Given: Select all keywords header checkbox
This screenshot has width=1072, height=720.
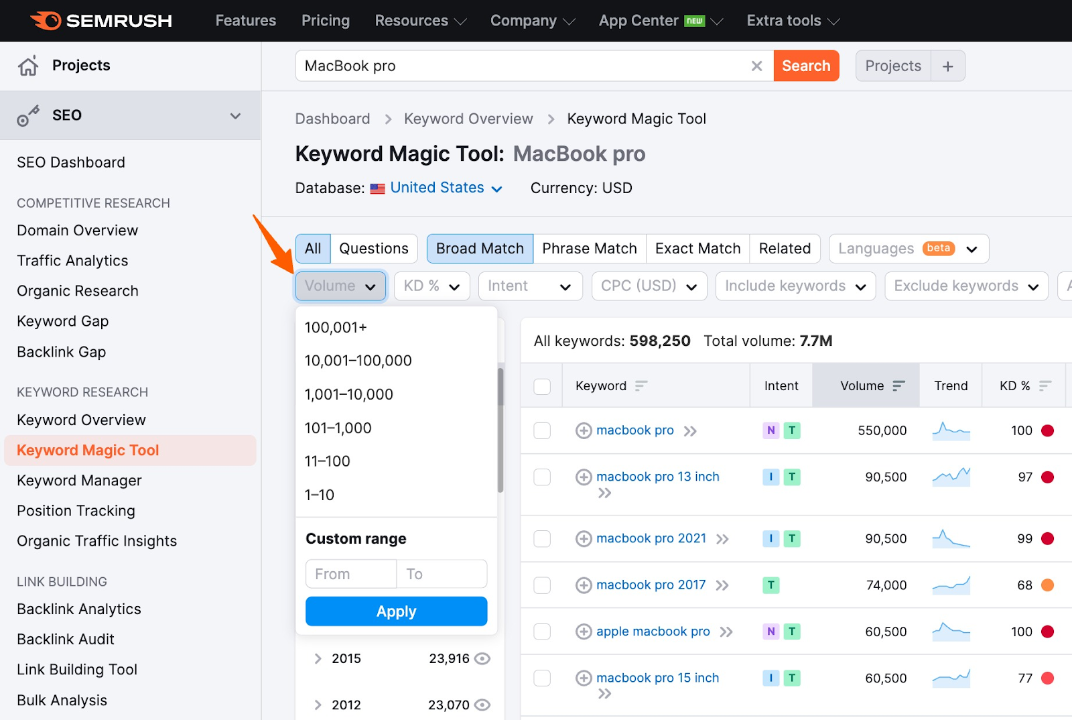Looking at the screenshot, I should [542, 386].
